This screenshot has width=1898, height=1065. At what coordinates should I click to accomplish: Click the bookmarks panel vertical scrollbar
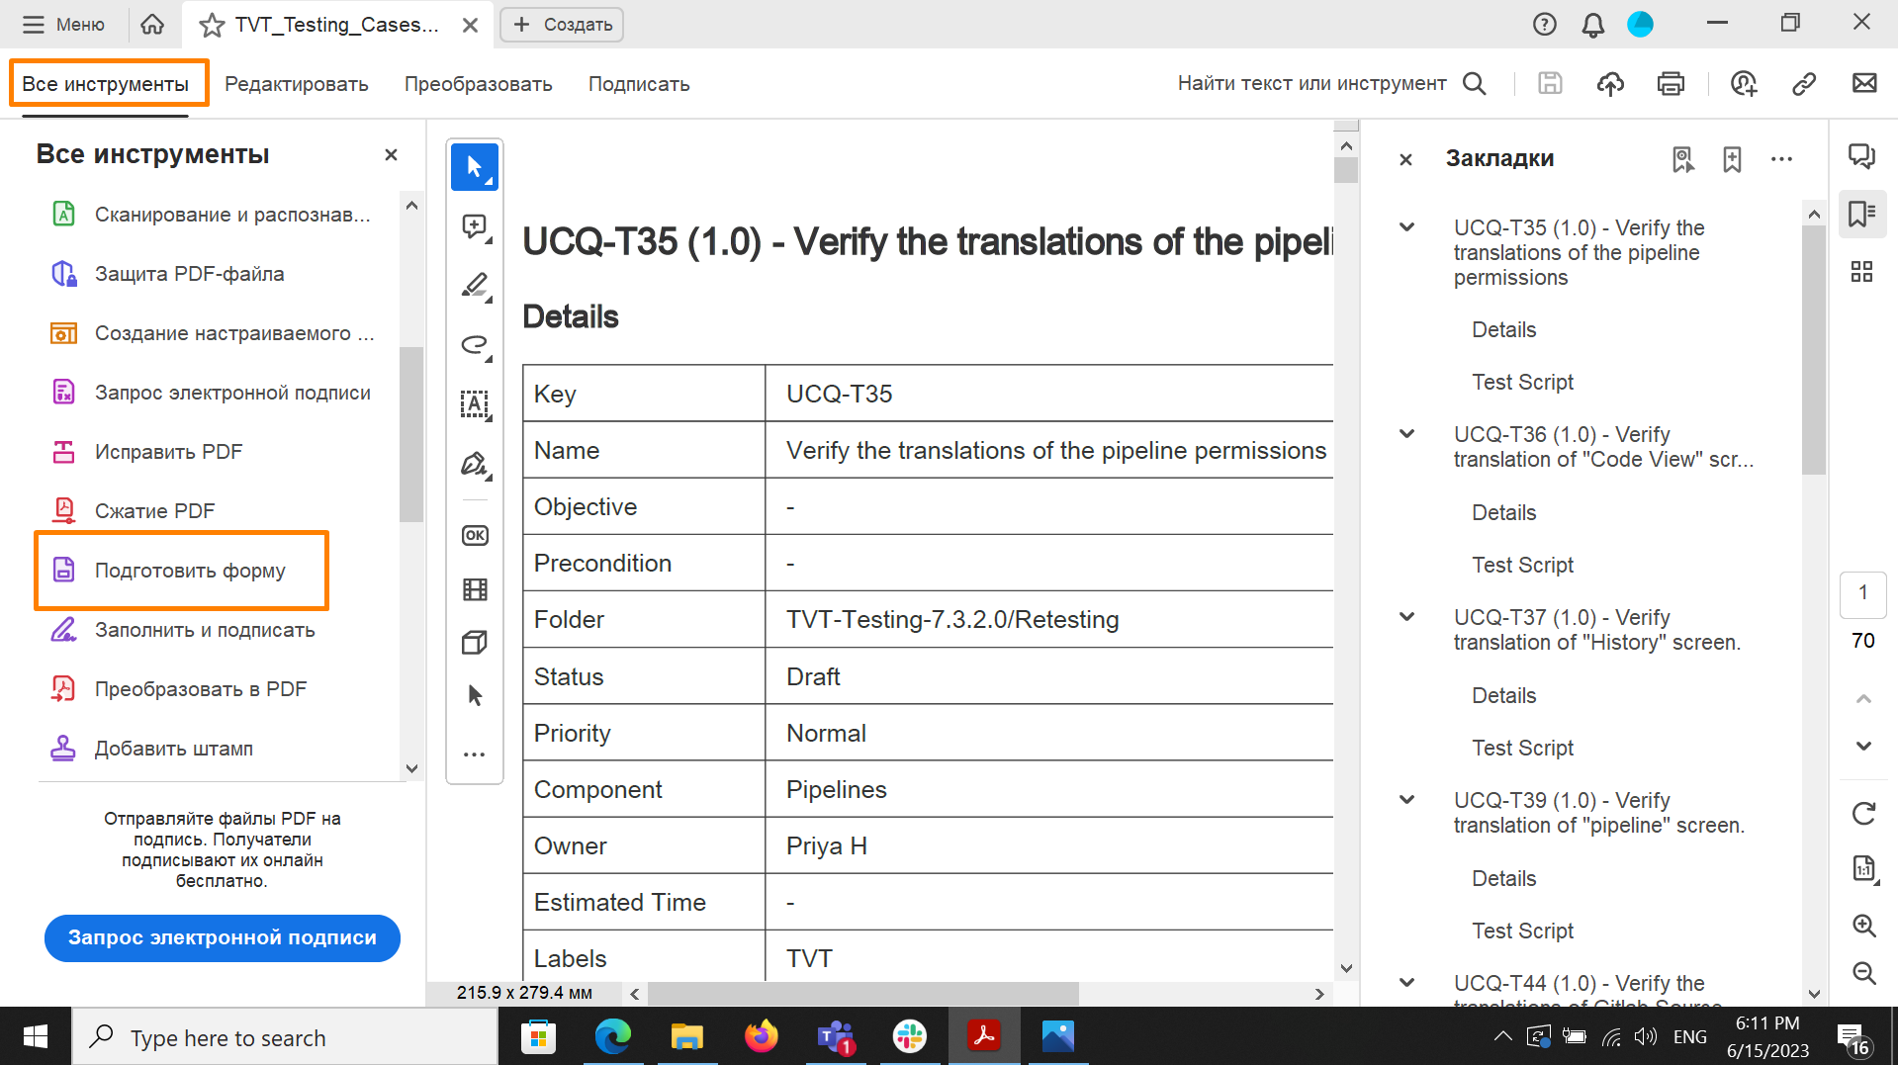click(x=1814, y=350)
